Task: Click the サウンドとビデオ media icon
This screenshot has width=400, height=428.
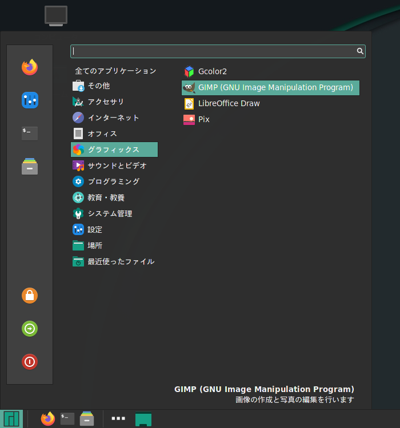Action: (x=78, y=165)
